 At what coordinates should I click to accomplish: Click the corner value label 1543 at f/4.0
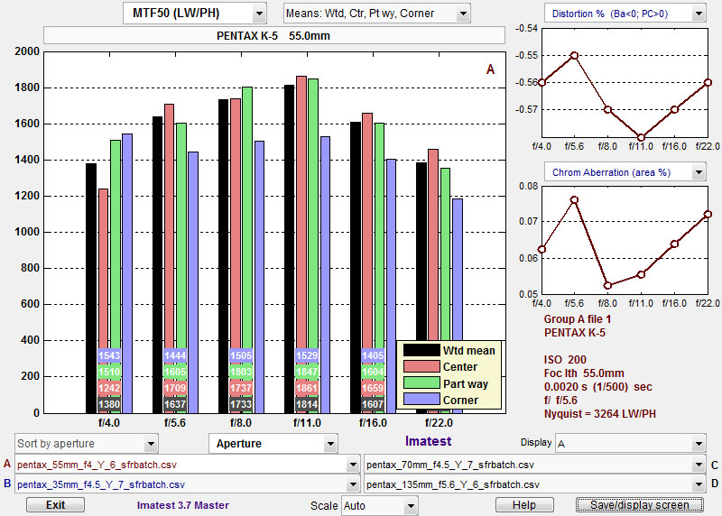109,355
